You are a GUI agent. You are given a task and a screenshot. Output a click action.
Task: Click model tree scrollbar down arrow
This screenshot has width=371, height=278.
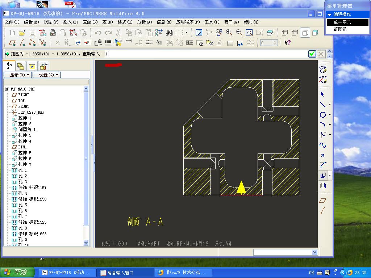tap(86, 243)
